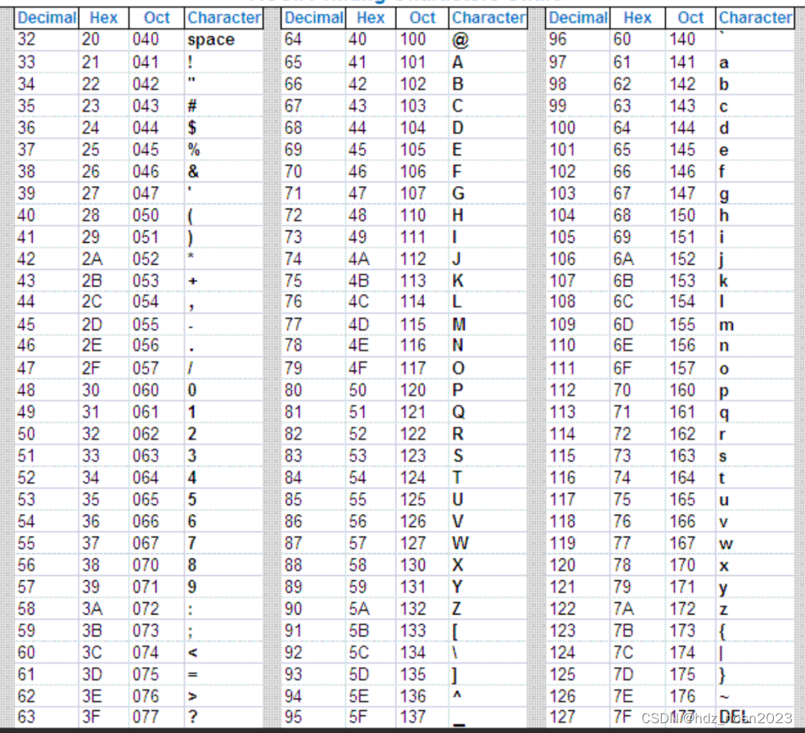Viewport: 805px width, 733px height.
Task: Click the '+' character cell
Action: (x=223, y=280)
